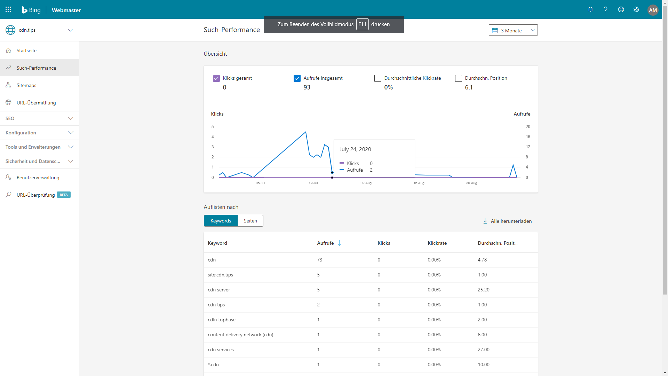Open the help question mark icon
Screen dimensions: 668x376
pos(606,10)
